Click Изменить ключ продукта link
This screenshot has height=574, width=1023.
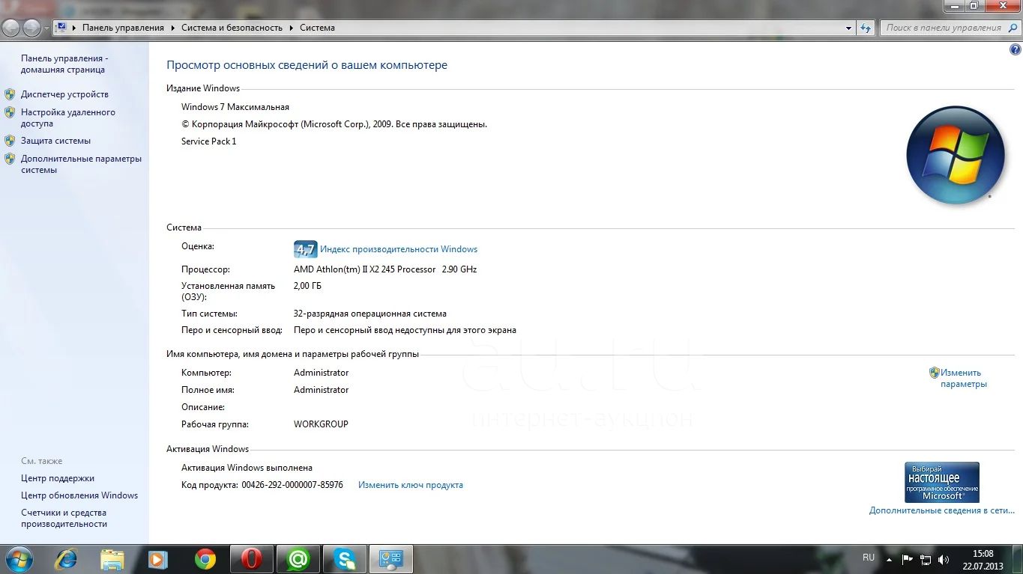(411, 485)
